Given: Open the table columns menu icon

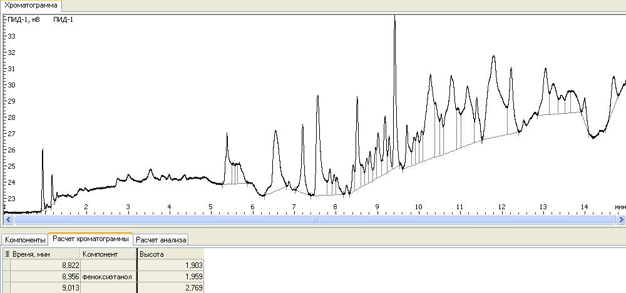Looking at the screenshot, I should [x=7, y=254].
